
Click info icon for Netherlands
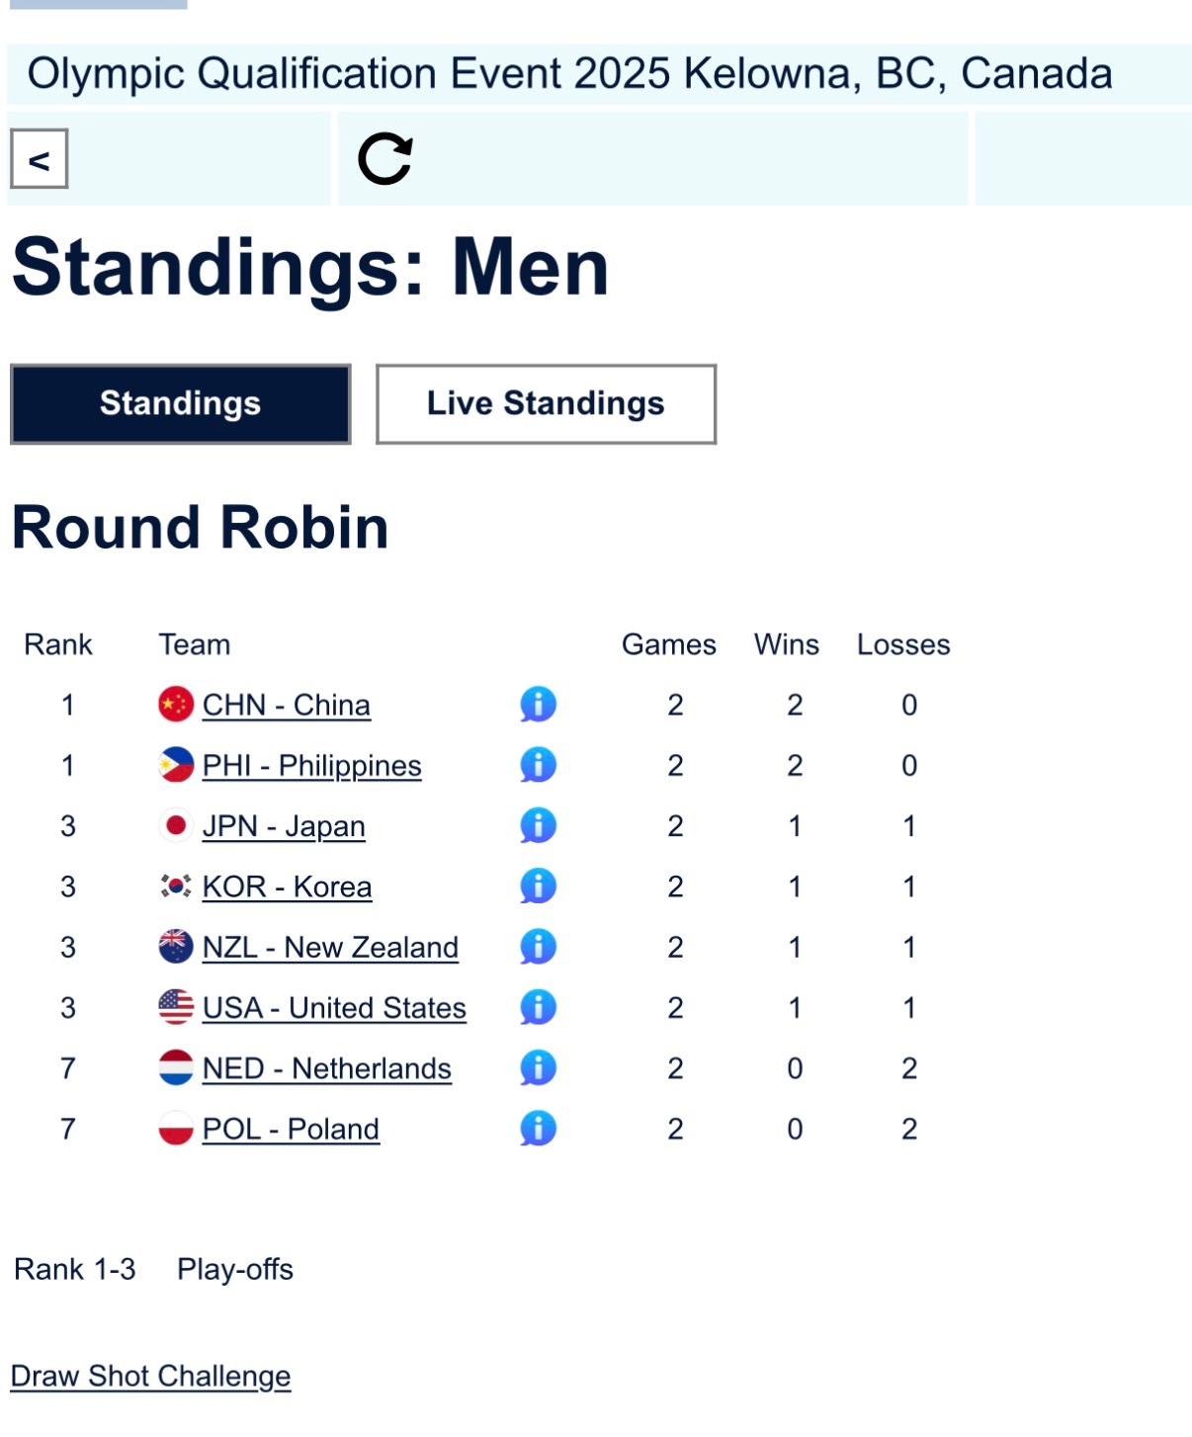click(538, 1068)
